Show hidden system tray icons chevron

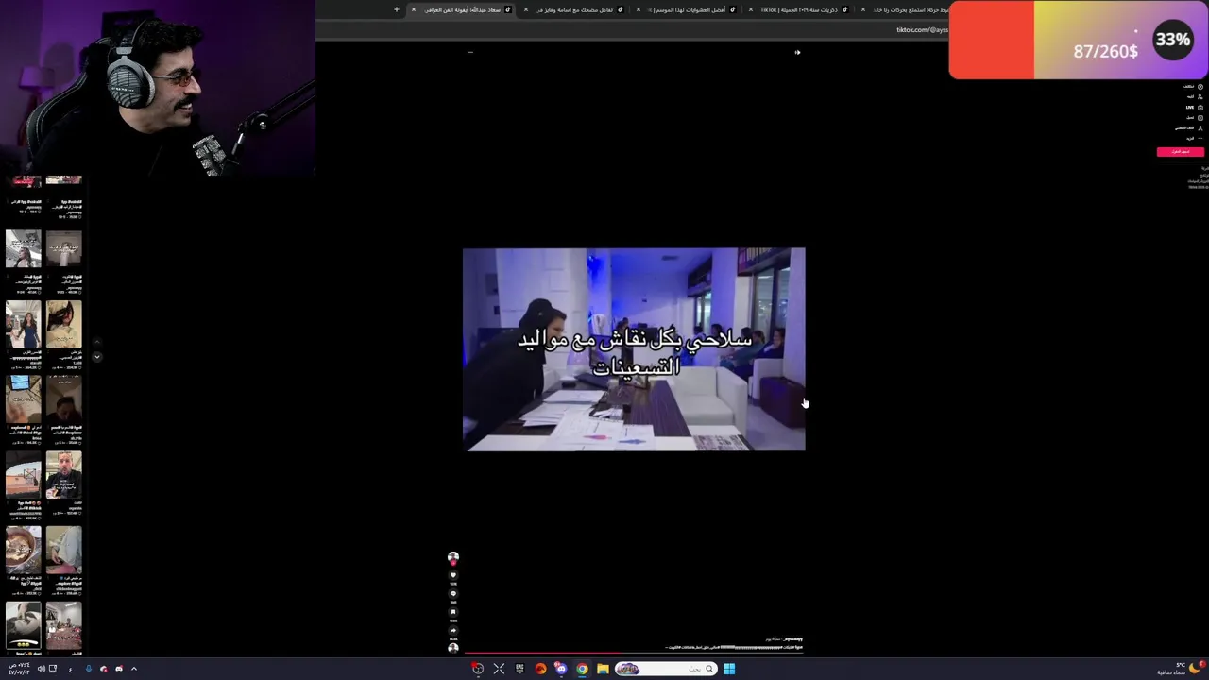pyautogui.click(x=134, y=669)
